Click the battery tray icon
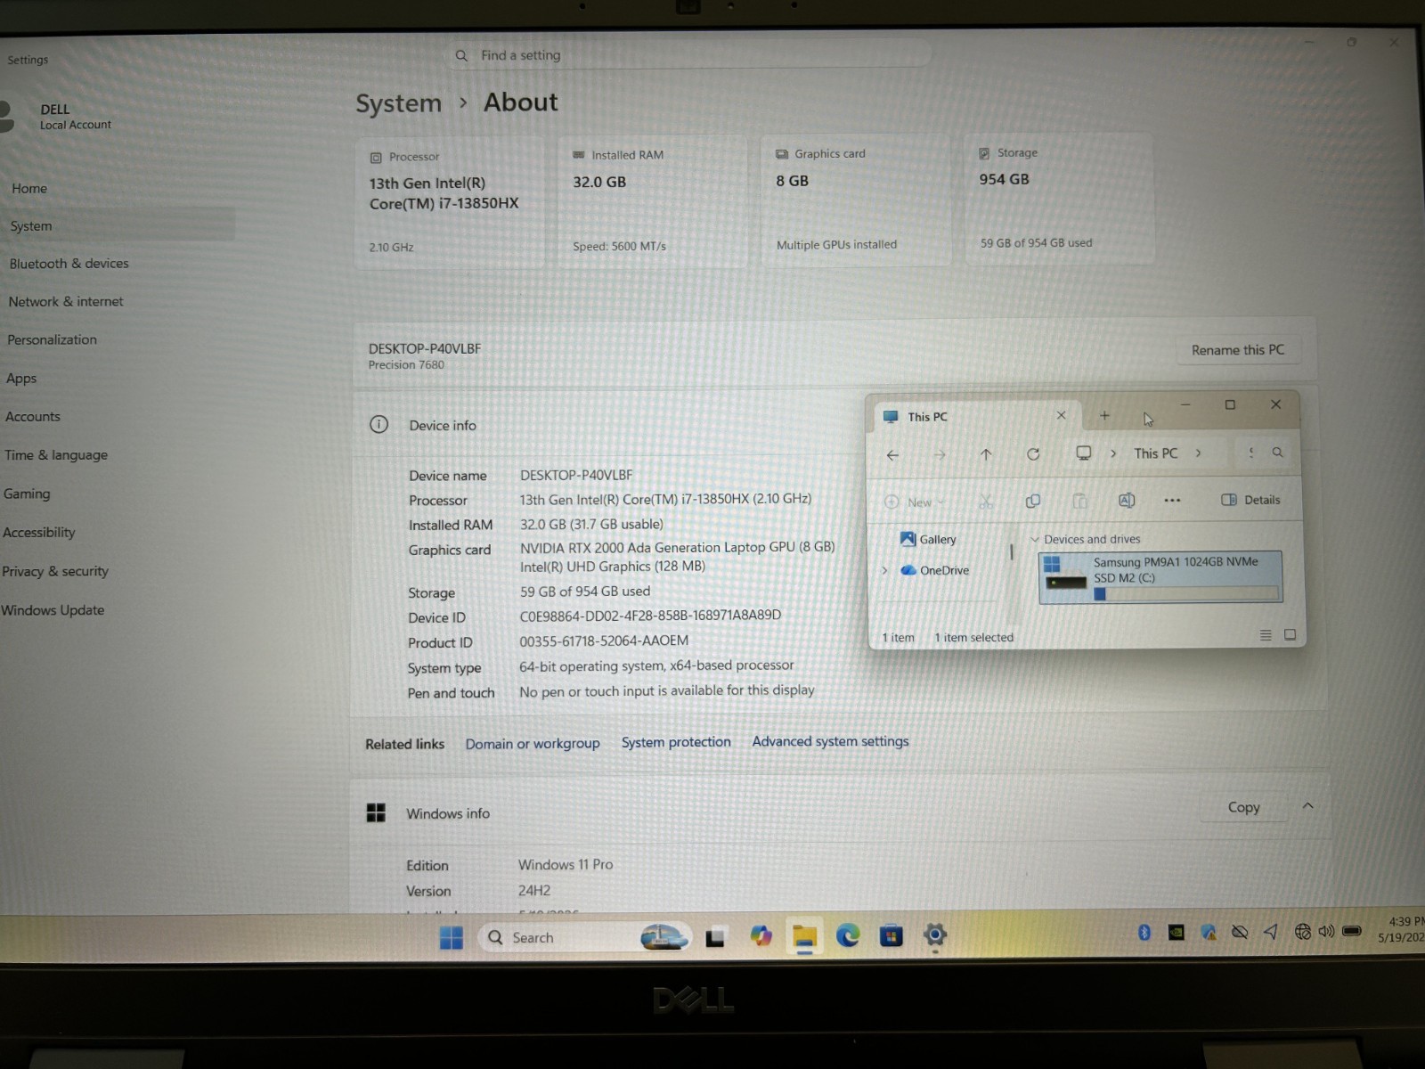 pyautogui.click(x=1352, y=932)
